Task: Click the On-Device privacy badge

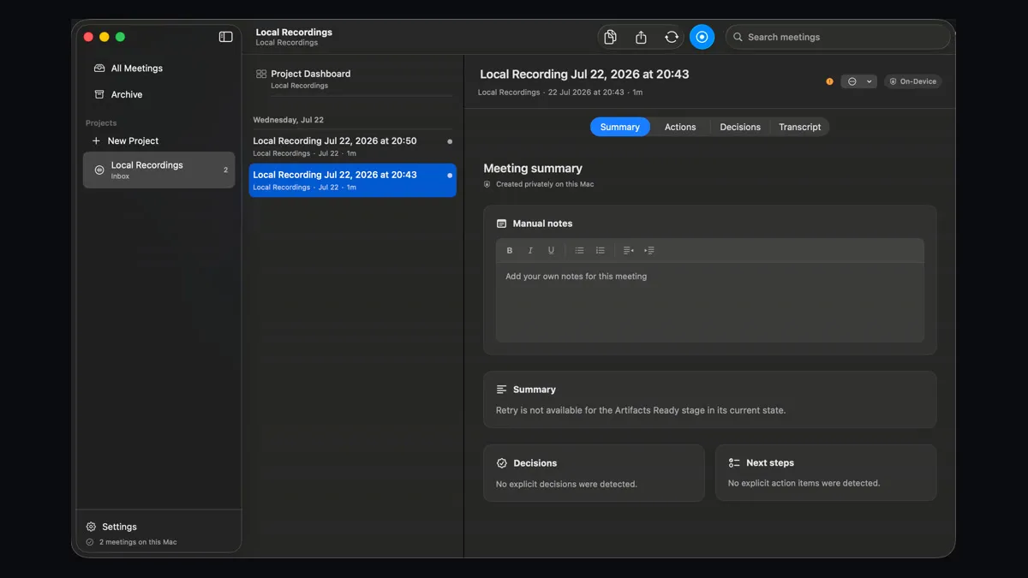Action: (913, 81)
